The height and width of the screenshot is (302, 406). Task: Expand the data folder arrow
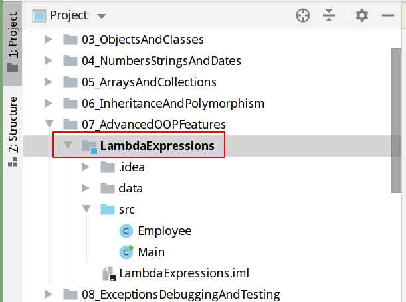coord(86,188)
